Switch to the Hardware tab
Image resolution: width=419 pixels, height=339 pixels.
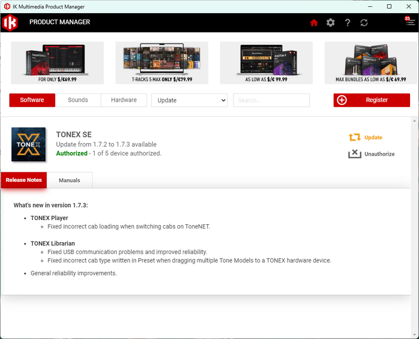[x=124, y=100]
